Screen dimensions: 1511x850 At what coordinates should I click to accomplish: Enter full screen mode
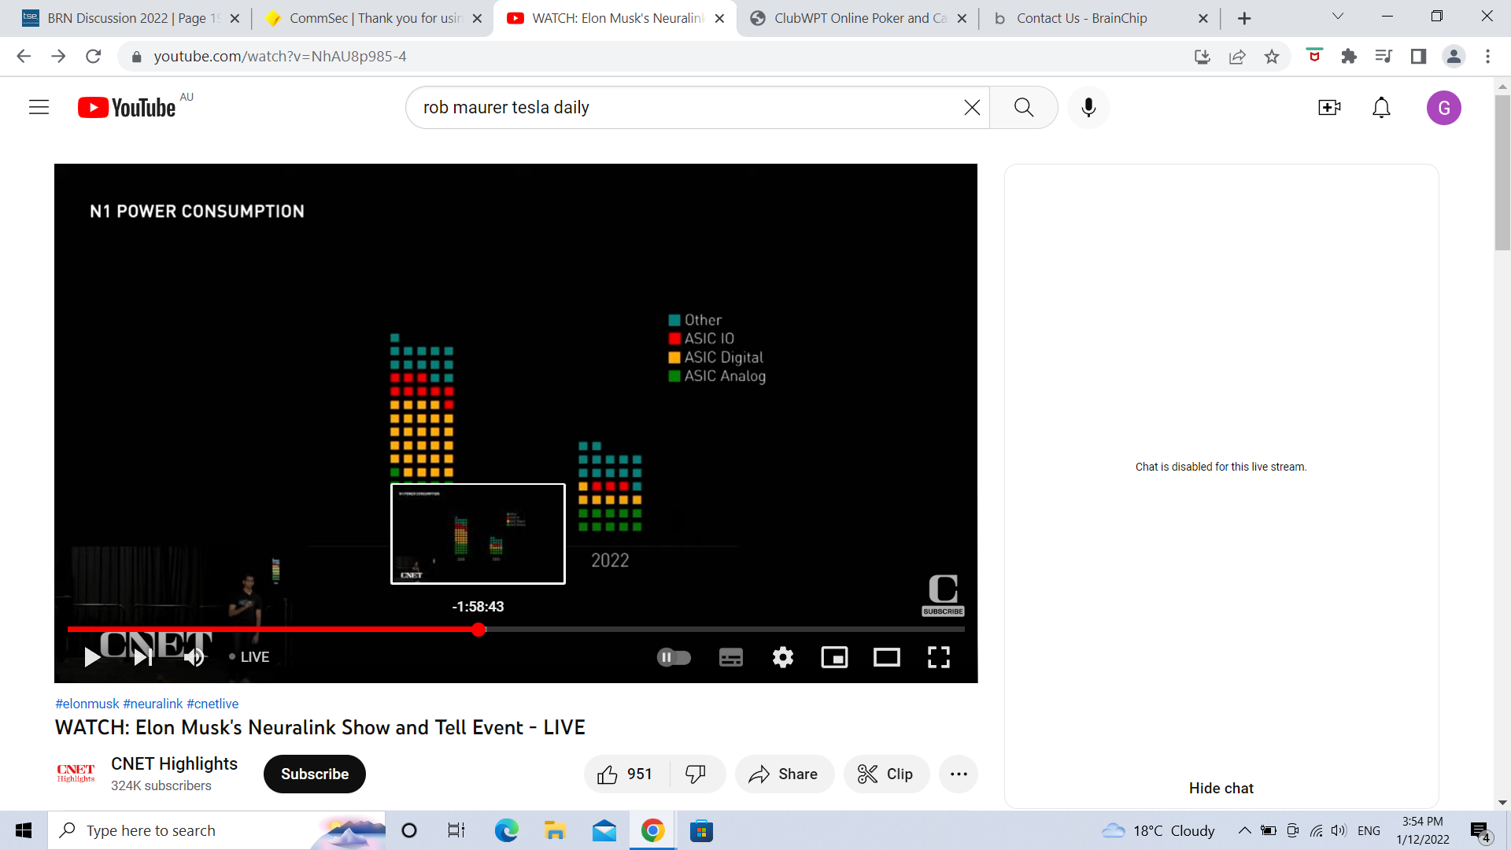(x=938, y=656)
